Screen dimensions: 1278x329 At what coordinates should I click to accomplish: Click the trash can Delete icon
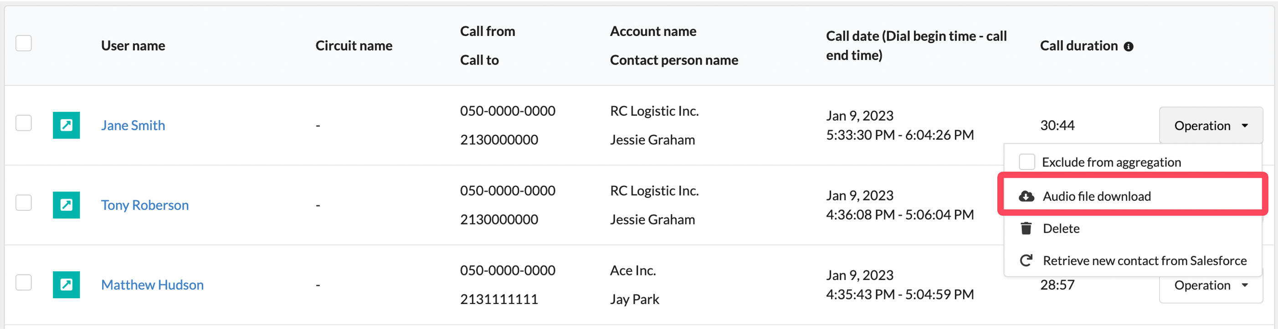coord(1026,229)
